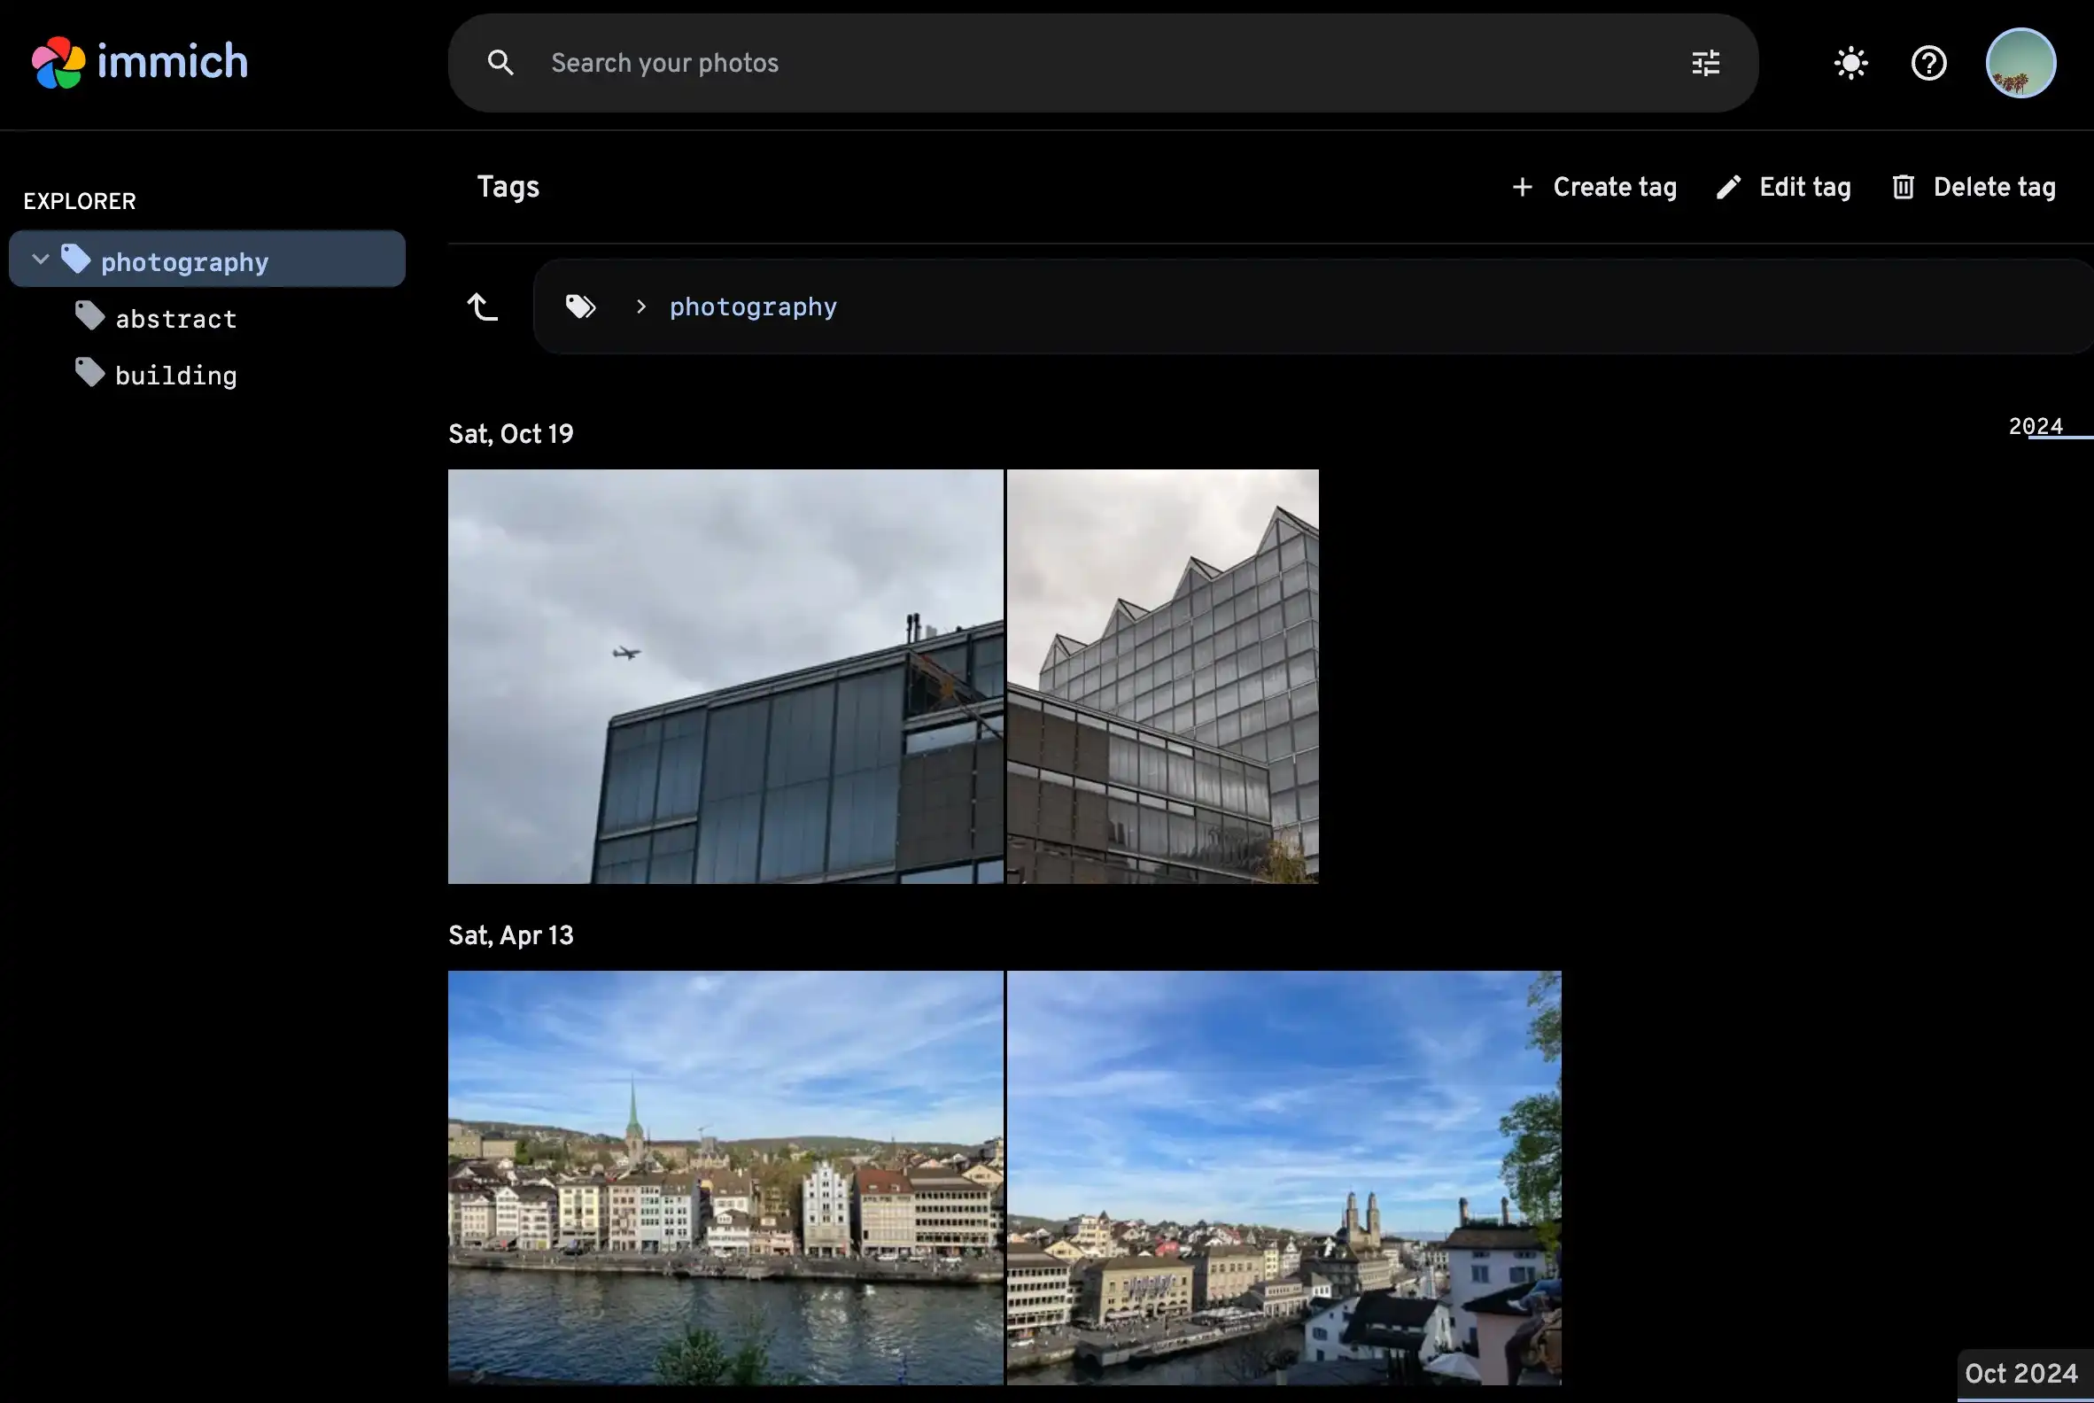2094x1403 pixels.
Task: Select the building tag in explorer
Action: coord(175,375)
